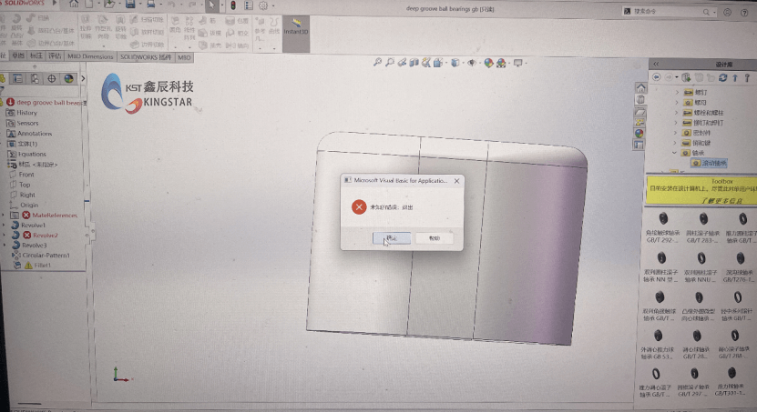Click the Open file icon
Image resolution: width=757 pixels, height=412 pixels.
109,5
